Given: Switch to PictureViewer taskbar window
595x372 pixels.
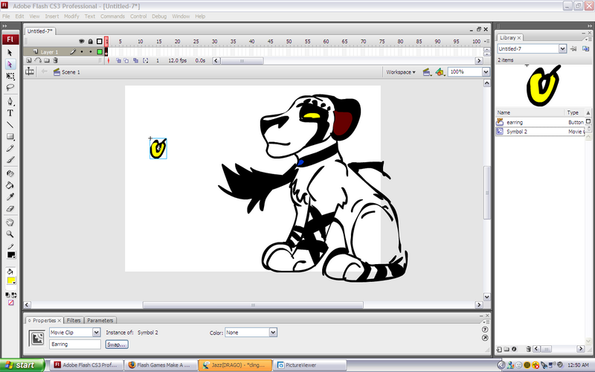Looking at the screenshot, I should point(309,365).
